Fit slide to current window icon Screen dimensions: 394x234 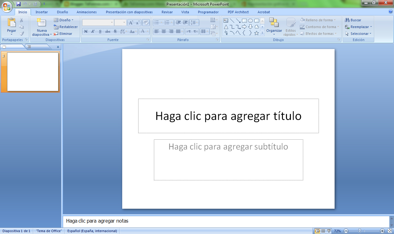click(x=389, y=231)
